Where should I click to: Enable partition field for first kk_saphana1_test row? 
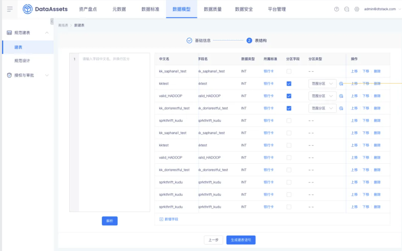pyautogui.click(x=289, y=71)
